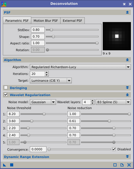Click layer 1 noise threshold slider handle
The height and width of the screenshot is (169, 134).
[x=44, y=114]
